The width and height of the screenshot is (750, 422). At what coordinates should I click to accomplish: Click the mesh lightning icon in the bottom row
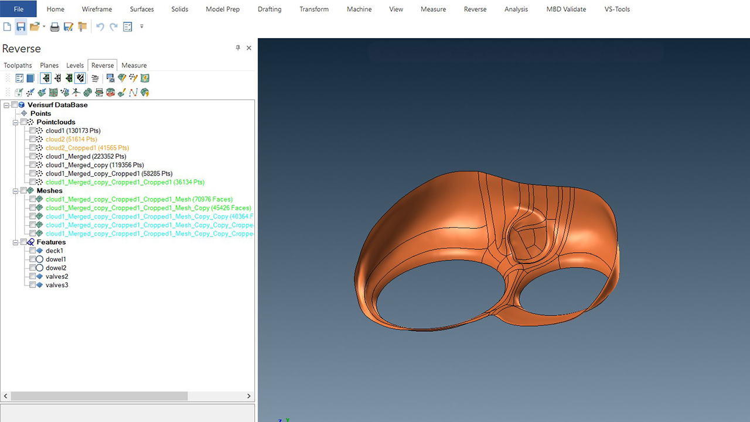pos(145,92)
